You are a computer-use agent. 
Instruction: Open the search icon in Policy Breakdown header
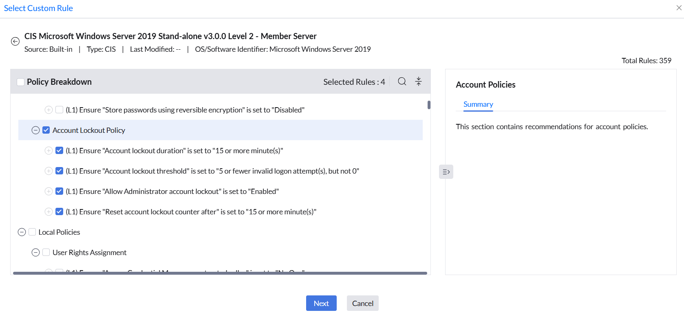(402, 81)
